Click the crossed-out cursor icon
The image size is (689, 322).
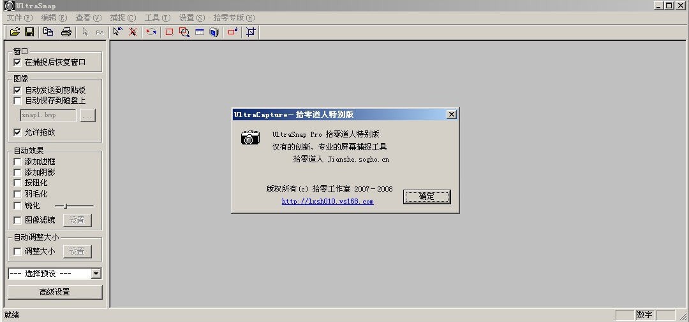click(132, 32)
